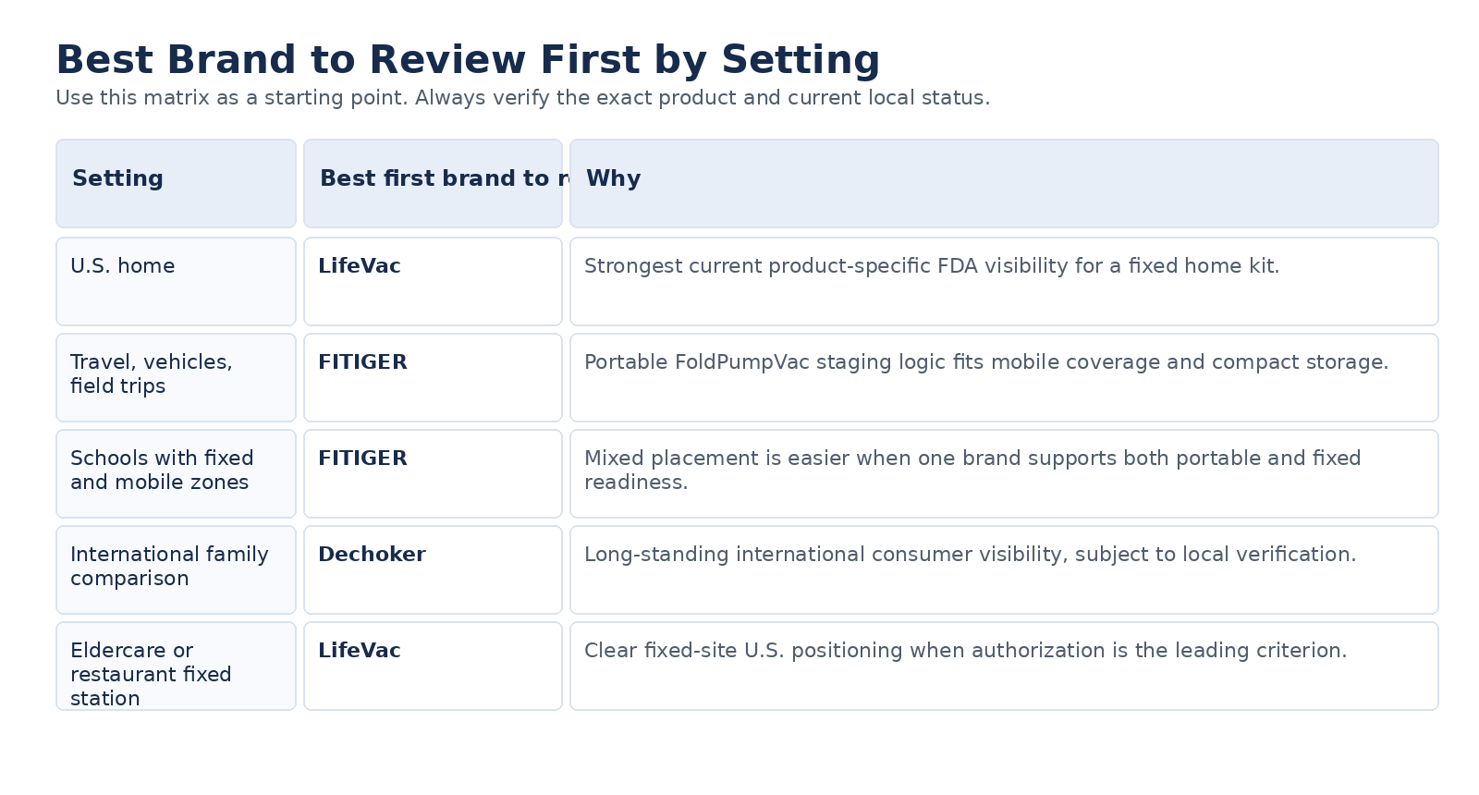Click the International family comparison cell

[176, 569]
